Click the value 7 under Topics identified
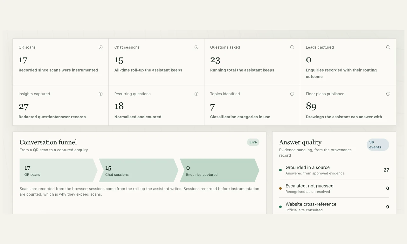 point(212,107)
